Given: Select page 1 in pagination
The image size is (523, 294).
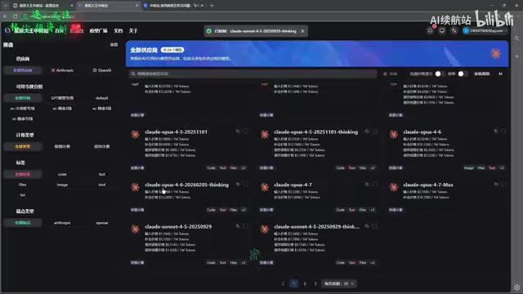Looking at the screenshot, I should tap(293, 283).
